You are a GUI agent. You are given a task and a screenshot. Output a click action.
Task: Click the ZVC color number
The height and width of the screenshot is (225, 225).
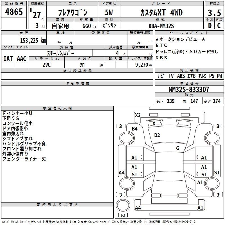tap(47, 65)
